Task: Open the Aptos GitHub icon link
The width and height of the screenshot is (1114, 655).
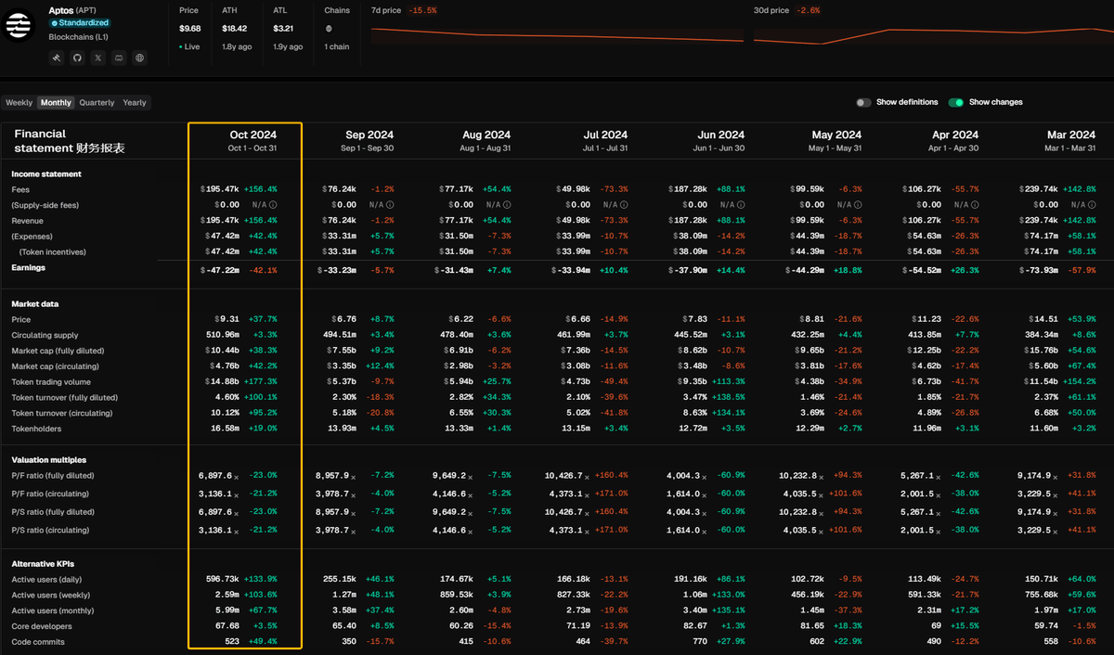Action: (78, 58)
